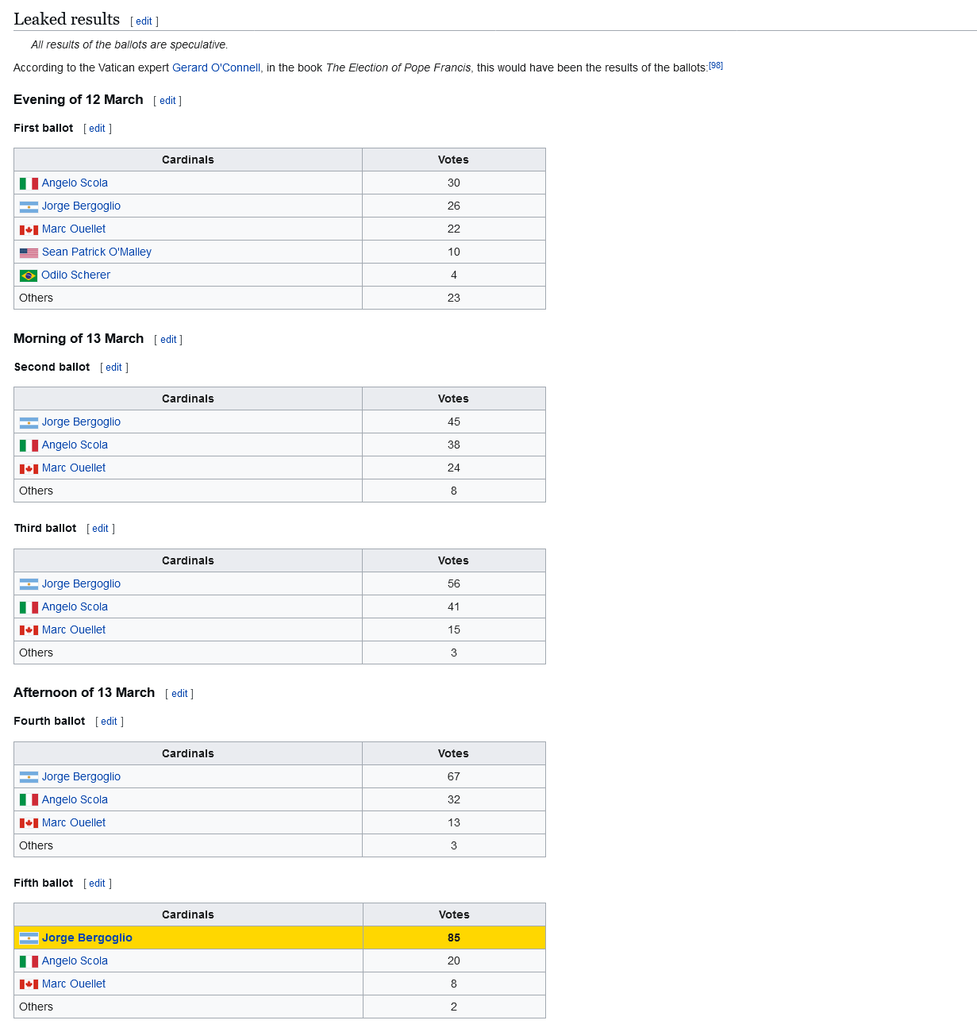Screen dimensions: 977x1028
Task: Edit the Afternoon of 13 March section
Action: (179, 694)
